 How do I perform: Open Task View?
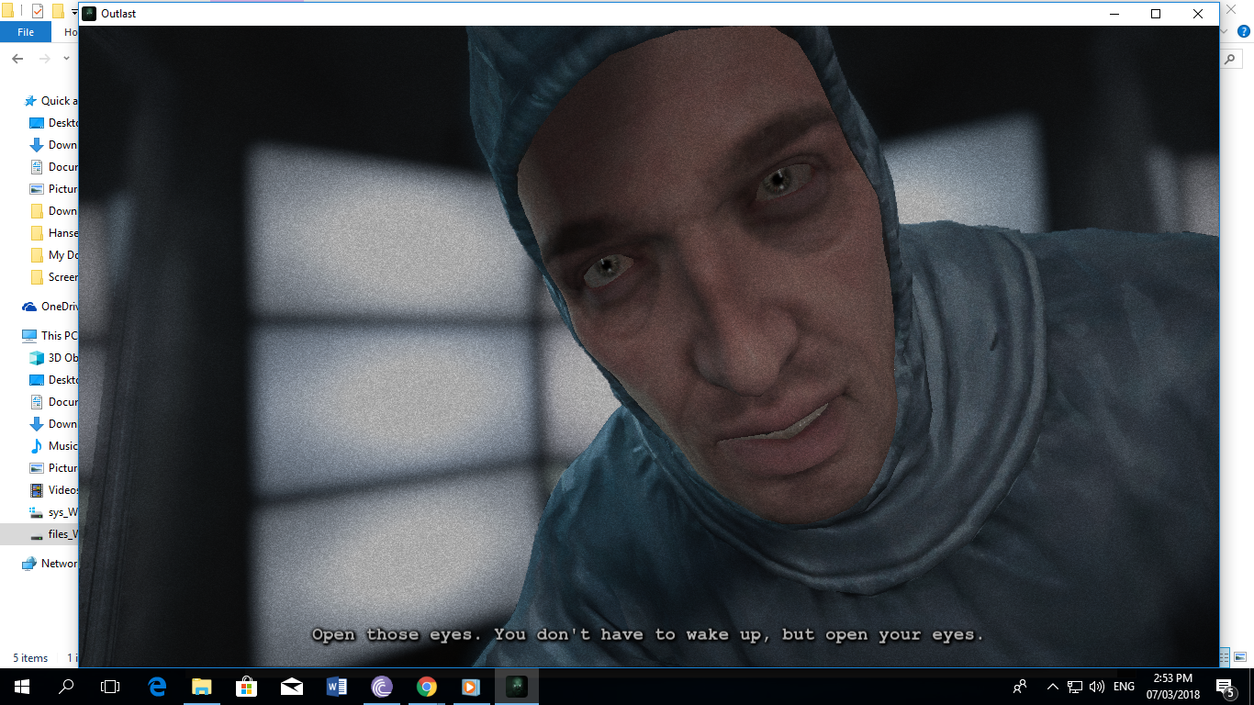point(110,686)
